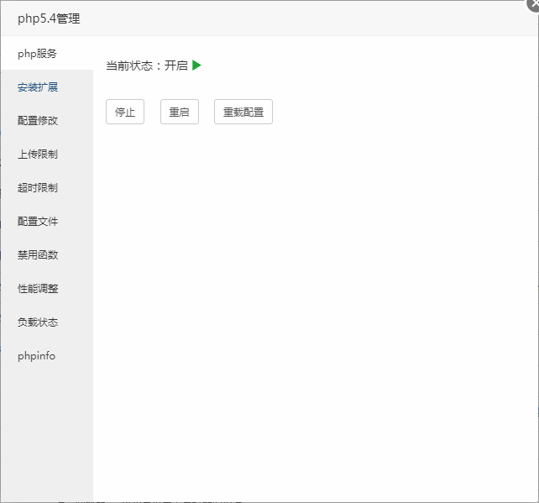Click the 当前状态 label text
This screenshot has width=539, height=503.
click(x=128, y=65)
